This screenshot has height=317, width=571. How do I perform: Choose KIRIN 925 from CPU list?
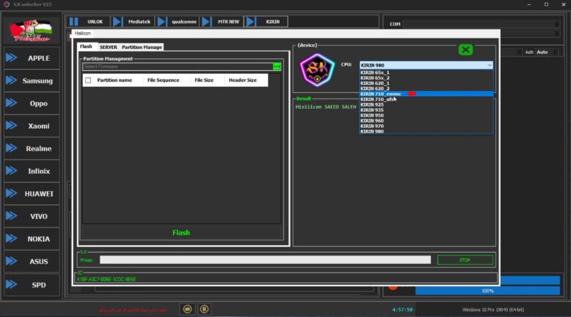(x=426, y=104)
